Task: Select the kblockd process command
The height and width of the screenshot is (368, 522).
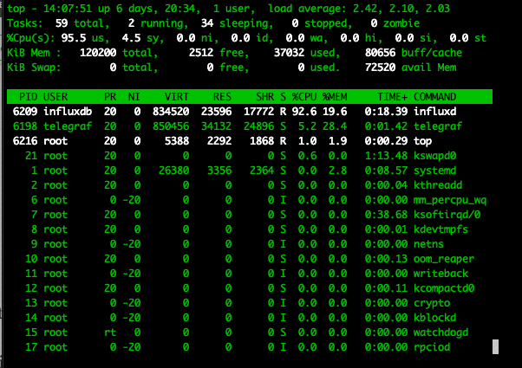Action: pyautogui.click(x=434, y=318)
